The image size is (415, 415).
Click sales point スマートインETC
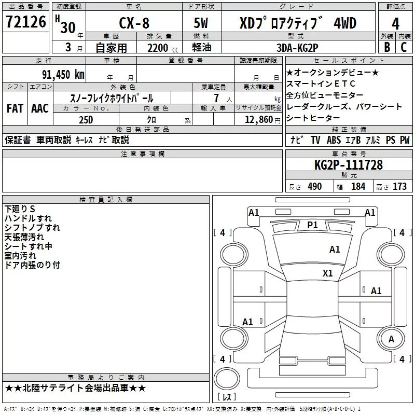point(321,84)
